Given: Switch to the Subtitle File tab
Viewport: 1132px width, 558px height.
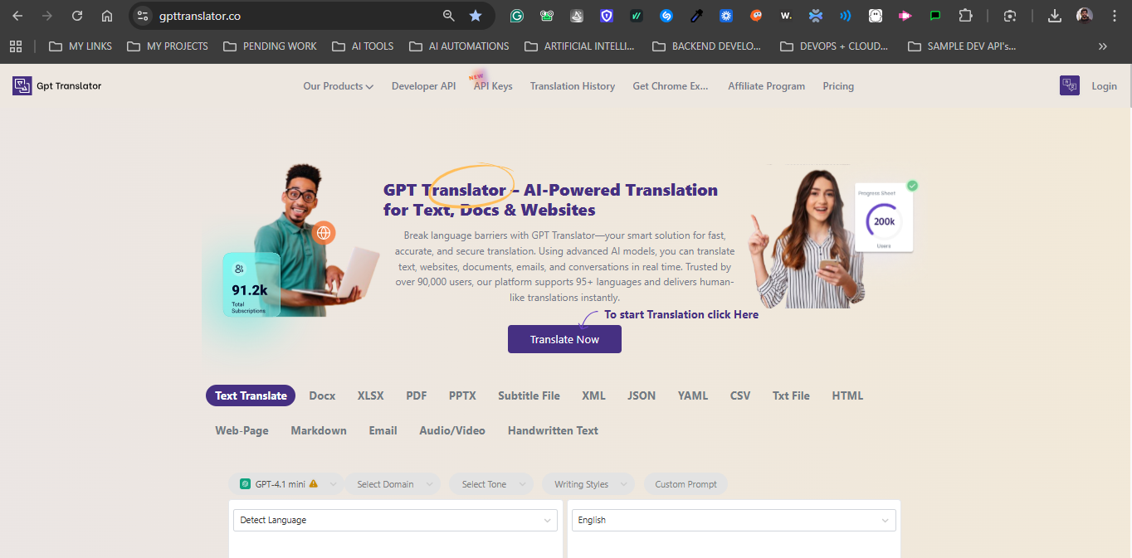Looking at the screenshot, I should [529, 395].
